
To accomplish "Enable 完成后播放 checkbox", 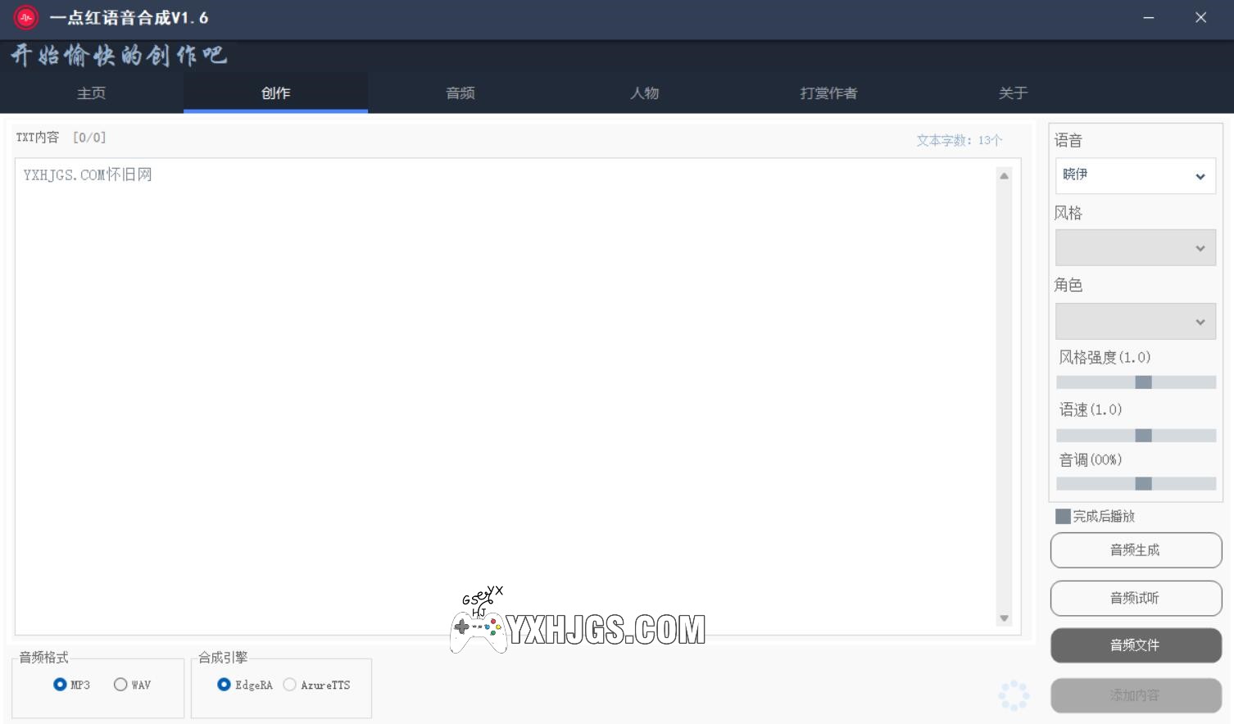I will pyautogui.click(x=1063, y=516).
